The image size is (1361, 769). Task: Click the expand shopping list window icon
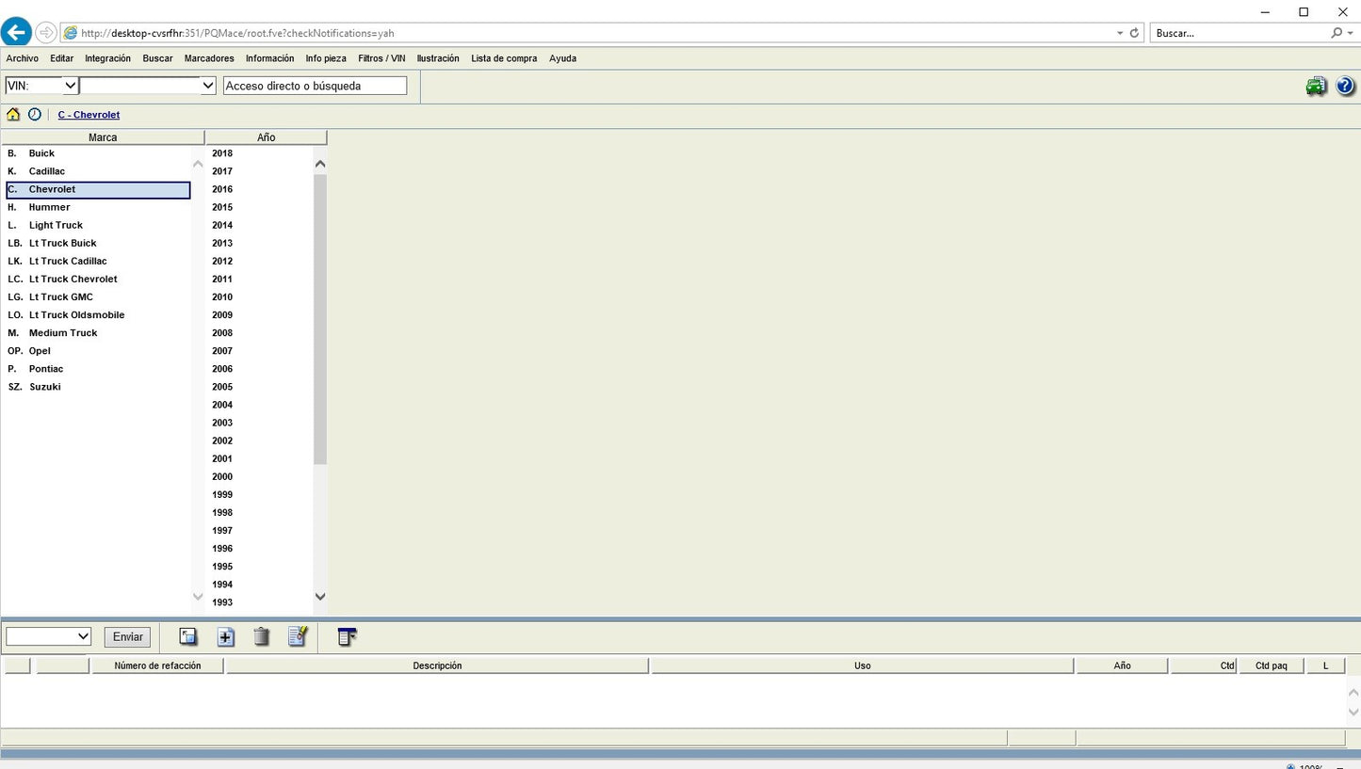point(188,637)
